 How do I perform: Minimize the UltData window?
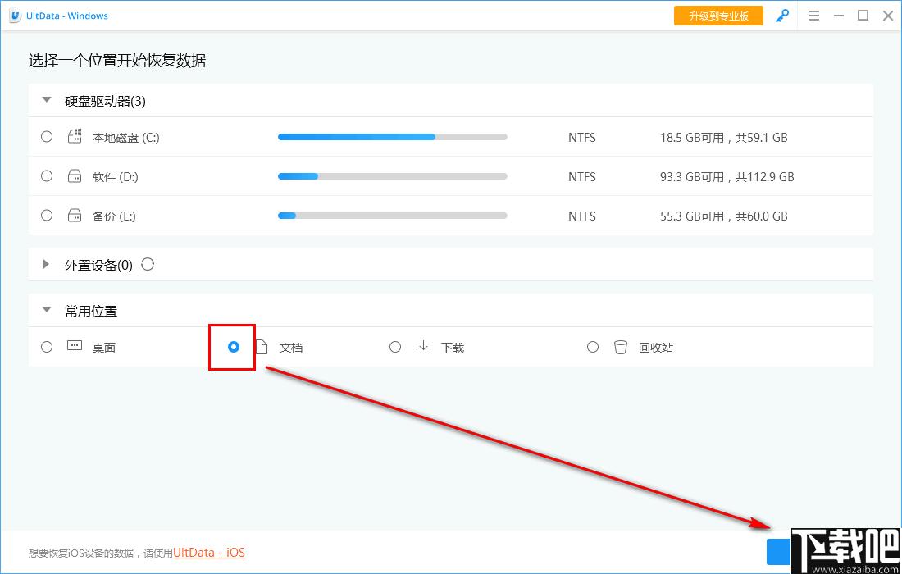point(839,16)
